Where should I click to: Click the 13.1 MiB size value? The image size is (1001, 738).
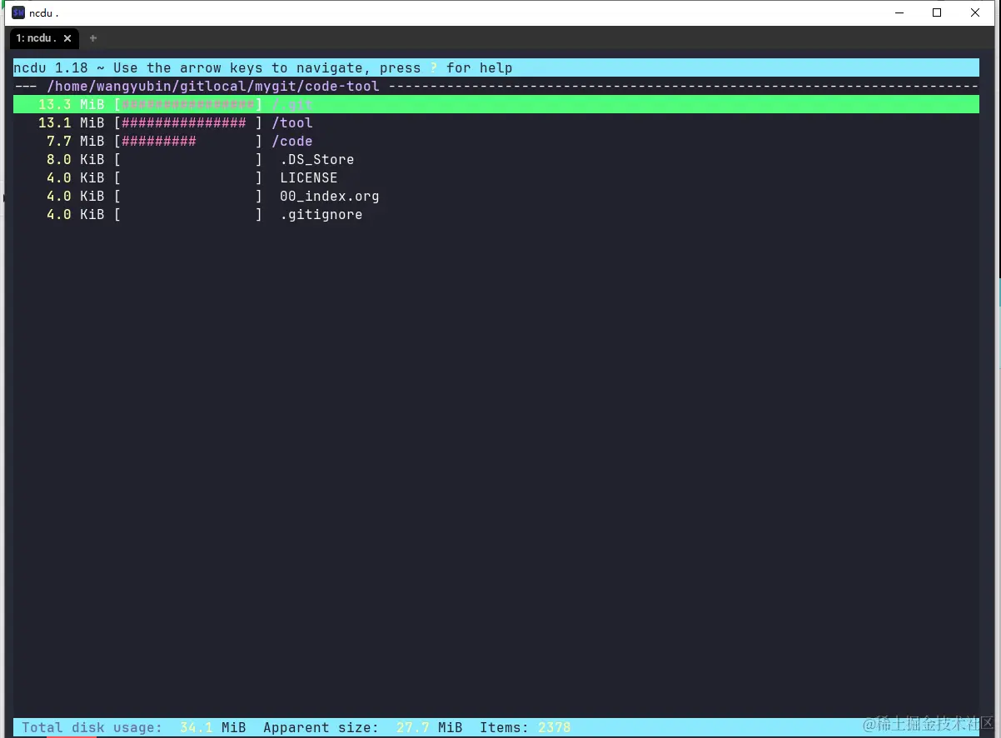click(x=71, y=122)
